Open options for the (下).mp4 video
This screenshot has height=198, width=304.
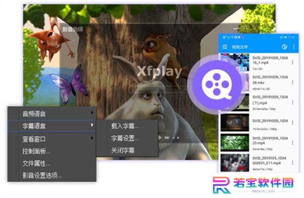[292, 102]
